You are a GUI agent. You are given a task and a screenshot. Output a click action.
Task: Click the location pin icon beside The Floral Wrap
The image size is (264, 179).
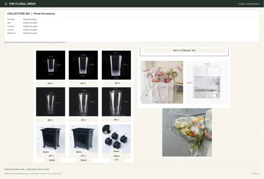[x=6, y=4]
